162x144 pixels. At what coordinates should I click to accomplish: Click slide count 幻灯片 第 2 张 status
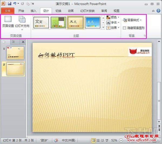pos(18,140)
